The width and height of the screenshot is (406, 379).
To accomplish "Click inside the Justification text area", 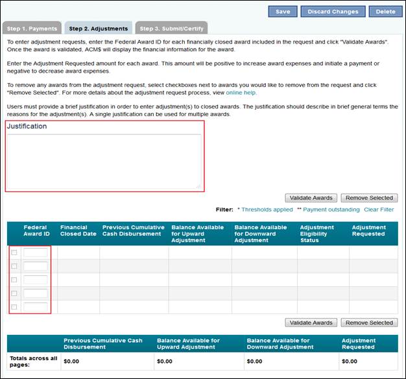I will point(104,162).
